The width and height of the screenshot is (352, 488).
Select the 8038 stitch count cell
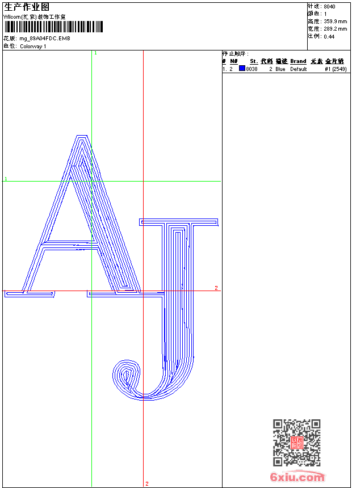252,69
